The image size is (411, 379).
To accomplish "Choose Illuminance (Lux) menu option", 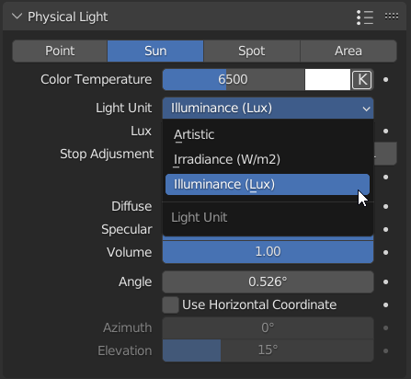I will pos(268,184).
